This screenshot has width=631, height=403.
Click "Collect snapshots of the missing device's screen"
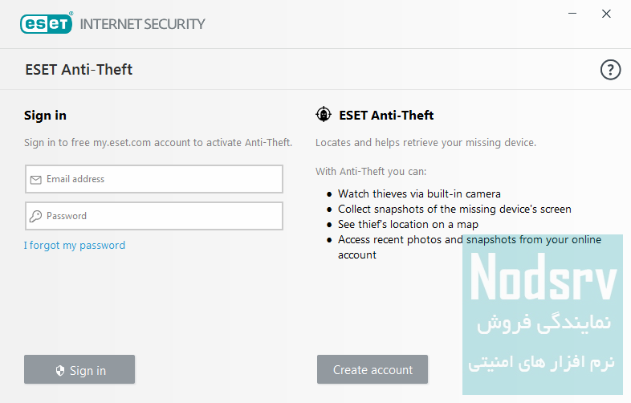(454, 209)
